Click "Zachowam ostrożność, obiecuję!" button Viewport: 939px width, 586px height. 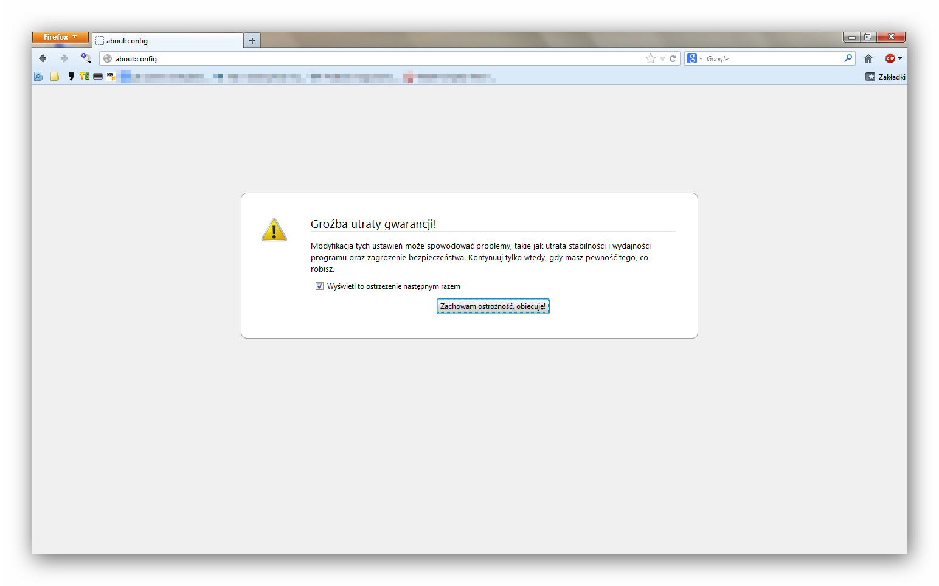(493, 306)
